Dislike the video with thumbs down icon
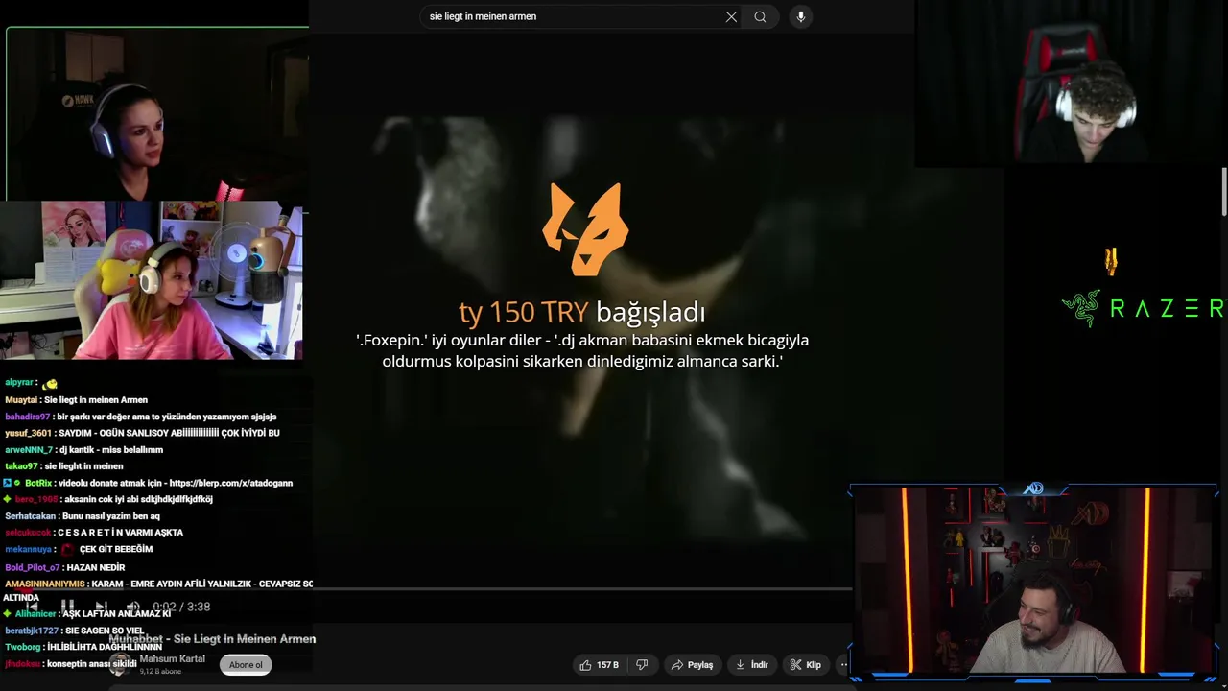Screen dimensions: 1228x691 pyautogui.click(x=643, y=665)
